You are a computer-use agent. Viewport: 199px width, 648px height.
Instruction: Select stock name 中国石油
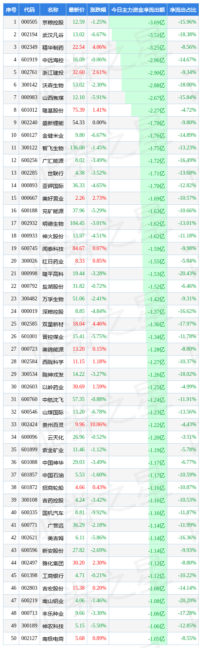pos(53,475)
